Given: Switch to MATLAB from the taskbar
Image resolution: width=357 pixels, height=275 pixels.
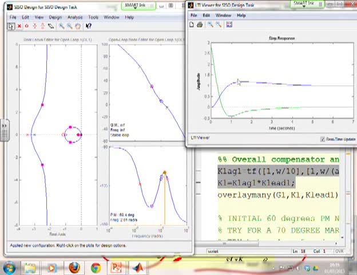Looking at the screenshot, I should 138,268.
